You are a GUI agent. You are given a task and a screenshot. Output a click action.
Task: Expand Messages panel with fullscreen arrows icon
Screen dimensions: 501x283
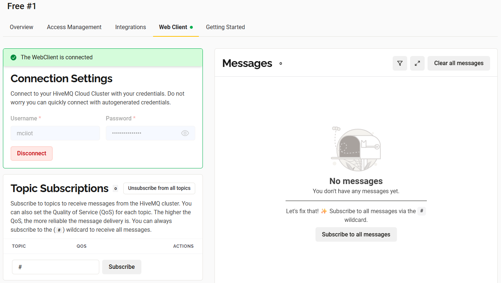[x=417, y=63]
